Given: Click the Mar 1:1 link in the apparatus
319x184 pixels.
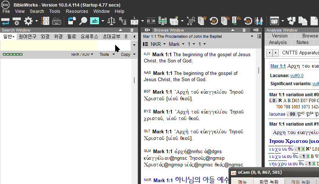Looking at the screenshot, I should click(278, 66).
